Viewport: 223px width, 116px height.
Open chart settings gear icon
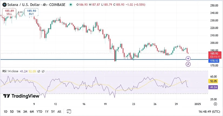[215, 104]
